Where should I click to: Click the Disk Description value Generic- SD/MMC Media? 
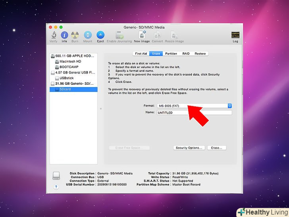115,173
